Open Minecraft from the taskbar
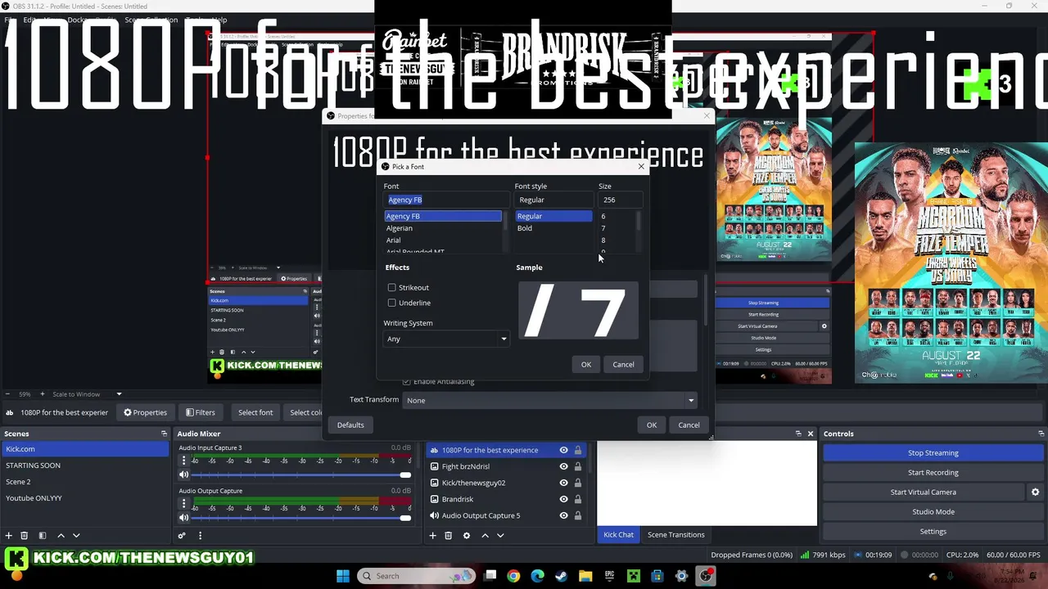Screen dimensions: 1048x589 click(633, 576)
